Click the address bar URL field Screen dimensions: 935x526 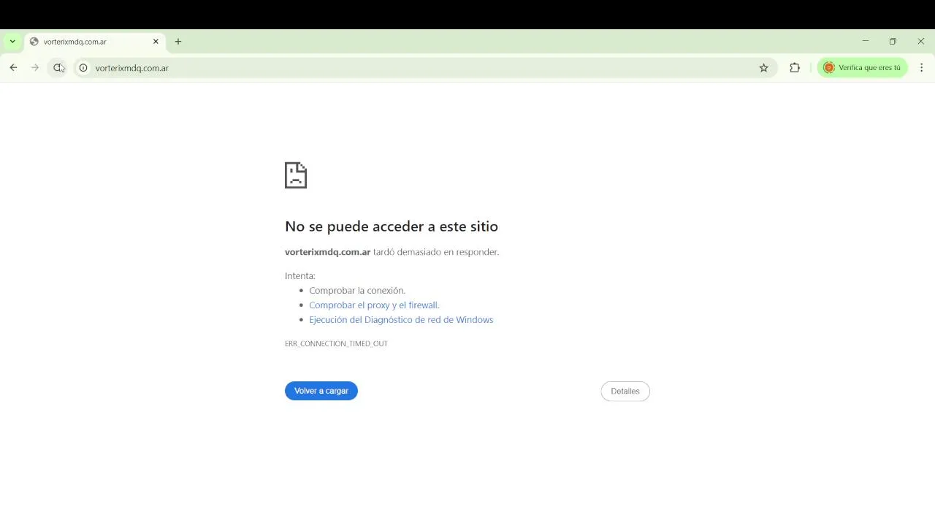pyautogui.click(x=424, y=68)
